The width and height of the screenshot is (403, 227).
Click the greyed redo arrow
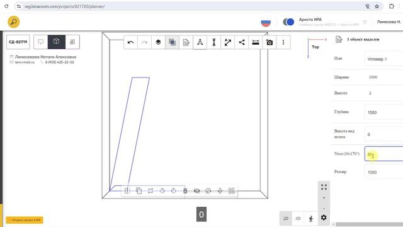144,42
